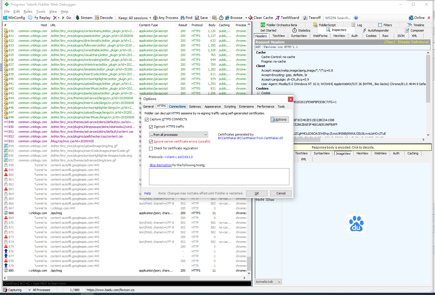Save sessions using toolbar Save
Screen dimensions: 435x295
point(201,18)
